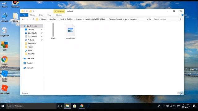
Task: Open Explorer Help icon
Action: 183,15
